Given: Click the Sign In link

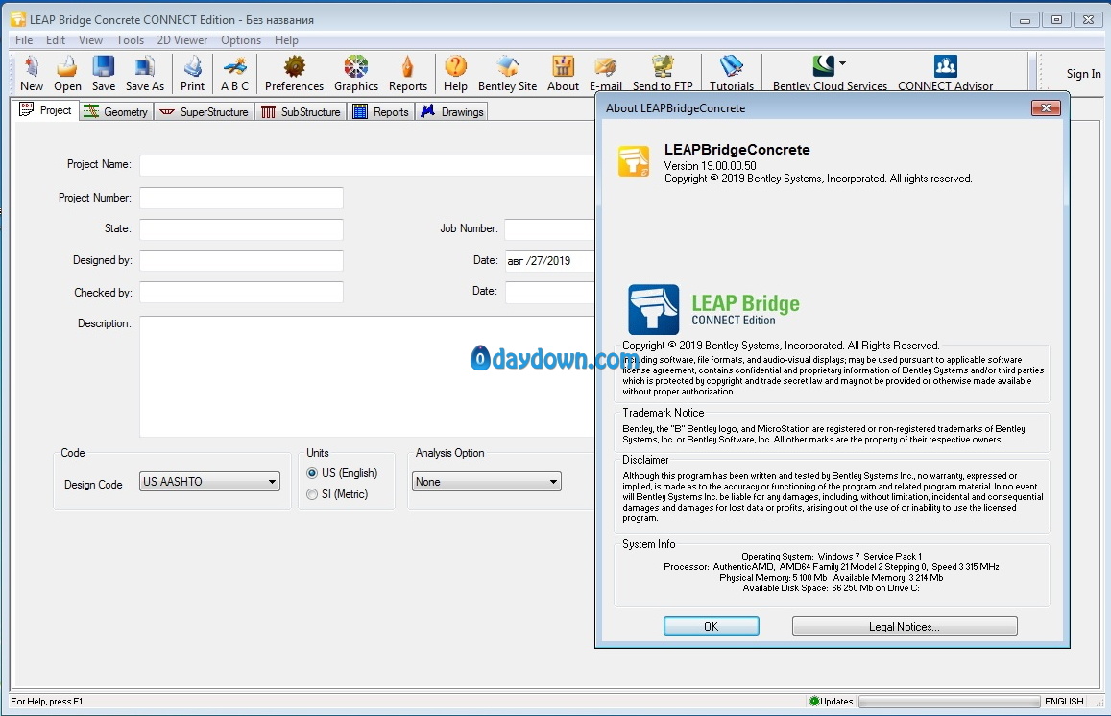Looking at the screenshot, I should (x=1083, y=74).
